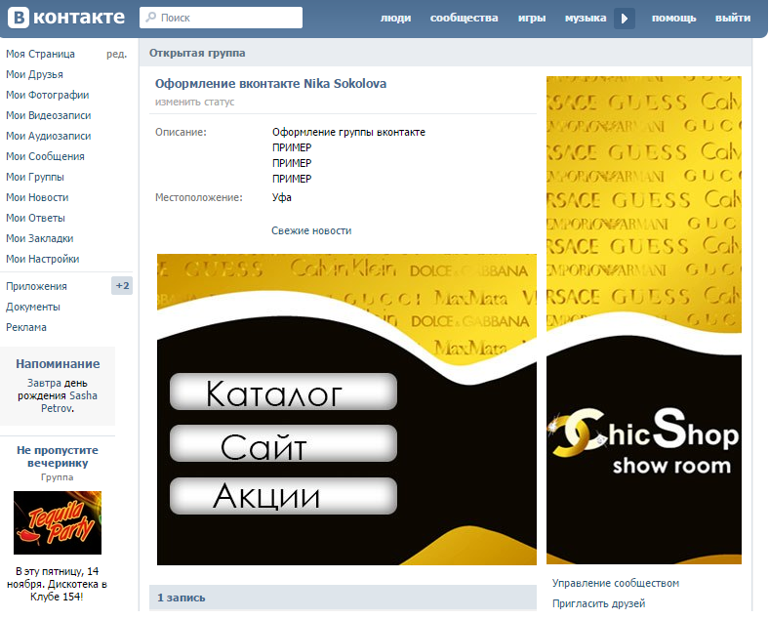Open Мои Видеозаписи in sidebar
Screen dimensions: 769x619
tap(48, 116)
